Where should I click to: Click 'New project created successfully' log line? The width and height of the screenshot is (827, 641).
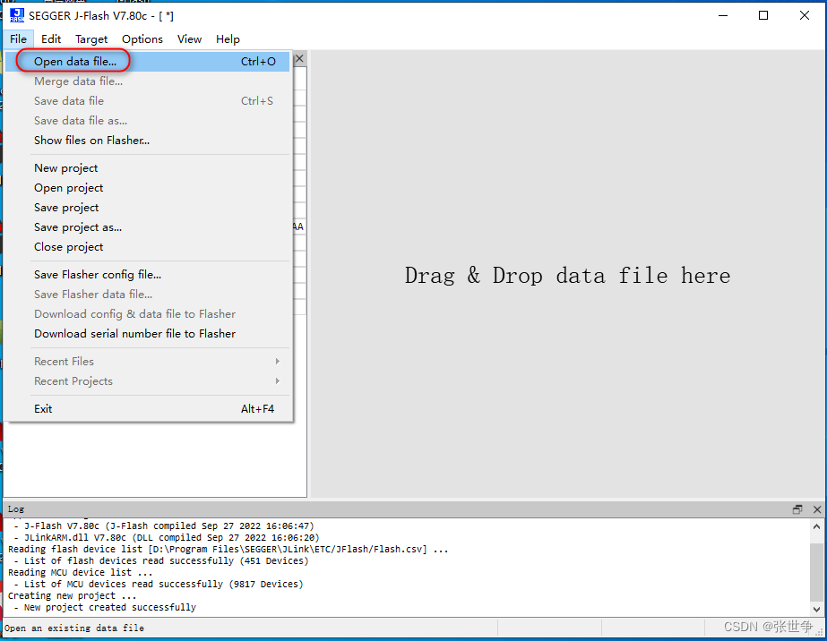[x=105, y=607]
